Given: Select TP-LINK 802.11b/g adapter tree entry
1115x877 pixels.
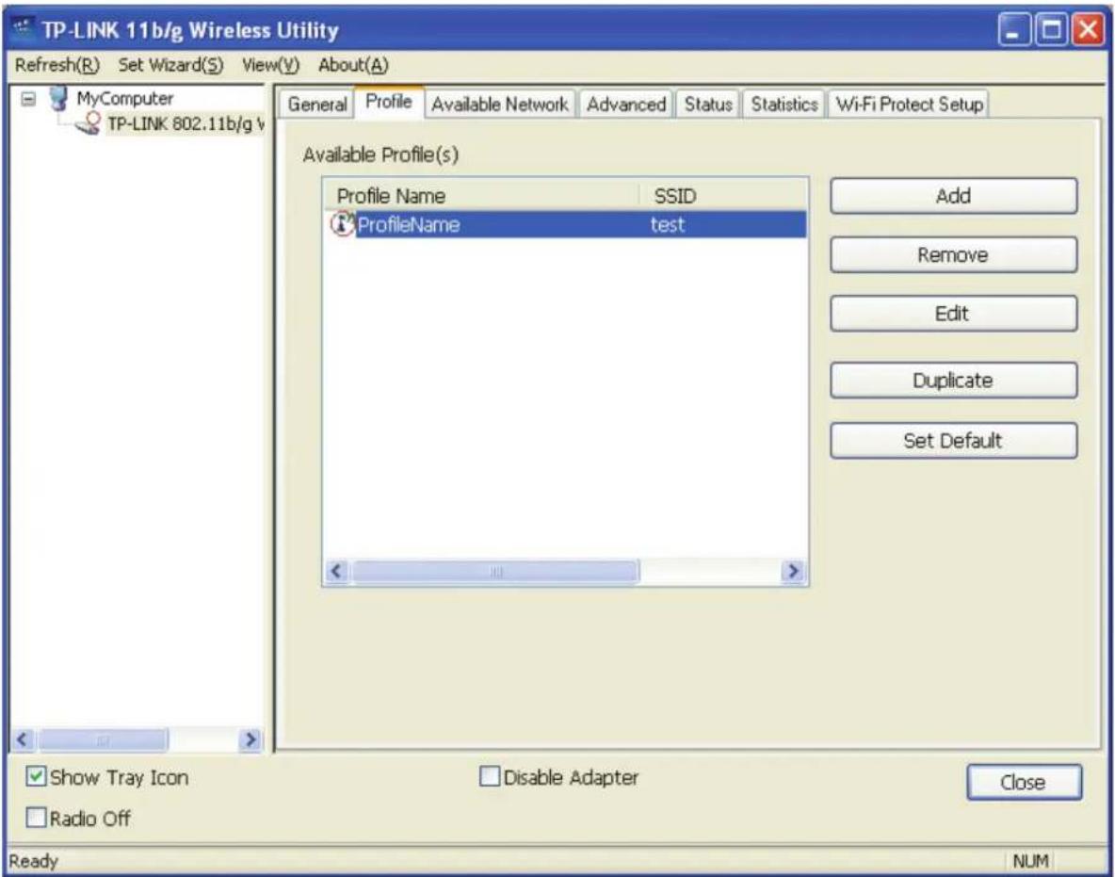Looking at the screenshot, I should pyautogui.click(x=186, y=124).
